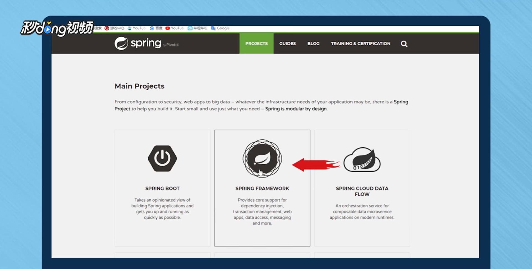532x269 pixels.
Task: Go to the Guides section
Action: tap(287, 43)
